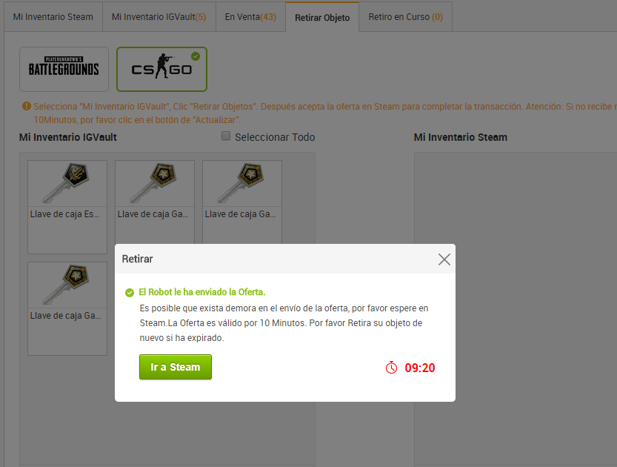Open the En Venta (43) tab
Image resolution: width=617 pixels, height=467 pixels.
pos(250,17)
